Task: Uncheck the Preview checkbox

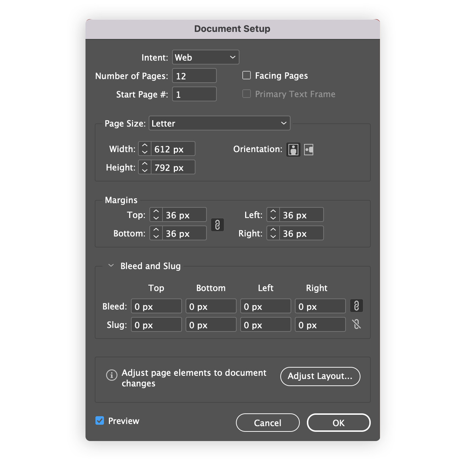Action: pyautogui.click(x=100, y=420)
